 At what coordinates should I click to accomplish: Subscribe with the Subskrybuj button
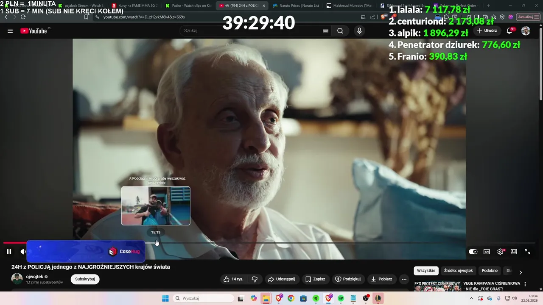point(85,279)
